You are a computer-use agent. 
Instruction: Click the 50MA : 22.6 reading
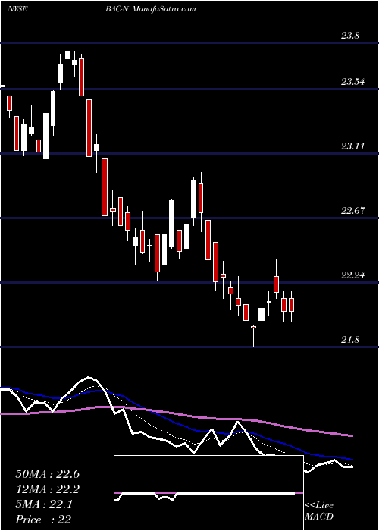point(47,474)
